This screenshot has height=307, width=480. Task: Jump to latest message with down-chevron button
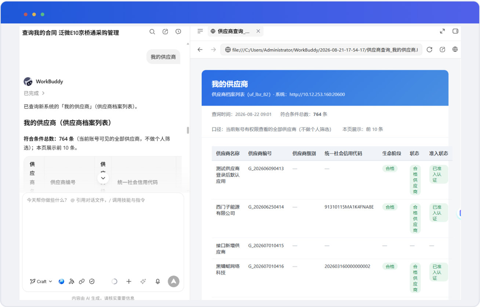103,178
